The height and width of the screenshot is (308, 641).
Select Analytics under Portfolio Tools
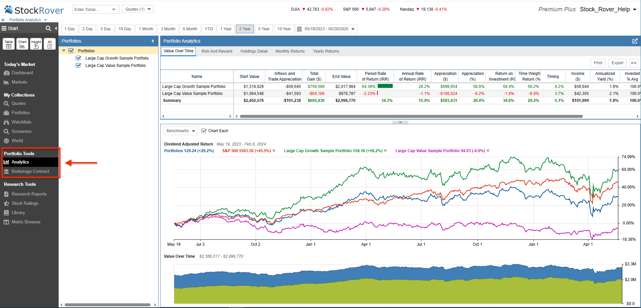(20, 162)
